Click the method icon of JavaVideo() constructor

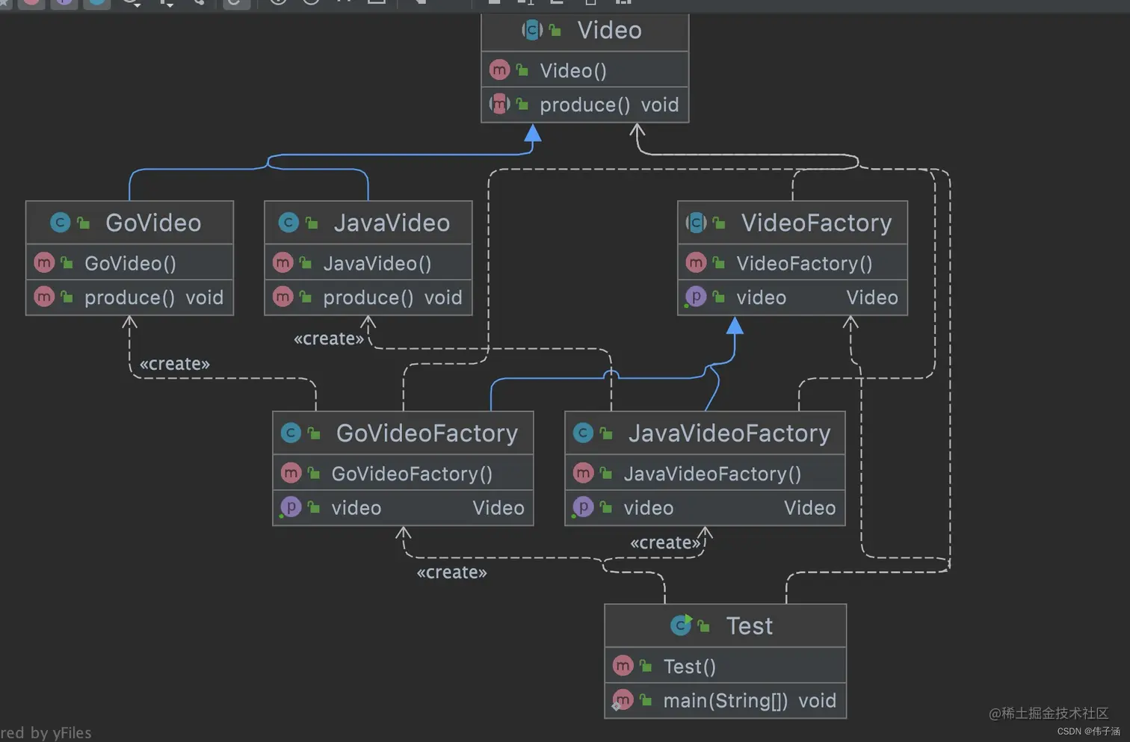click(x=282, y=262)
